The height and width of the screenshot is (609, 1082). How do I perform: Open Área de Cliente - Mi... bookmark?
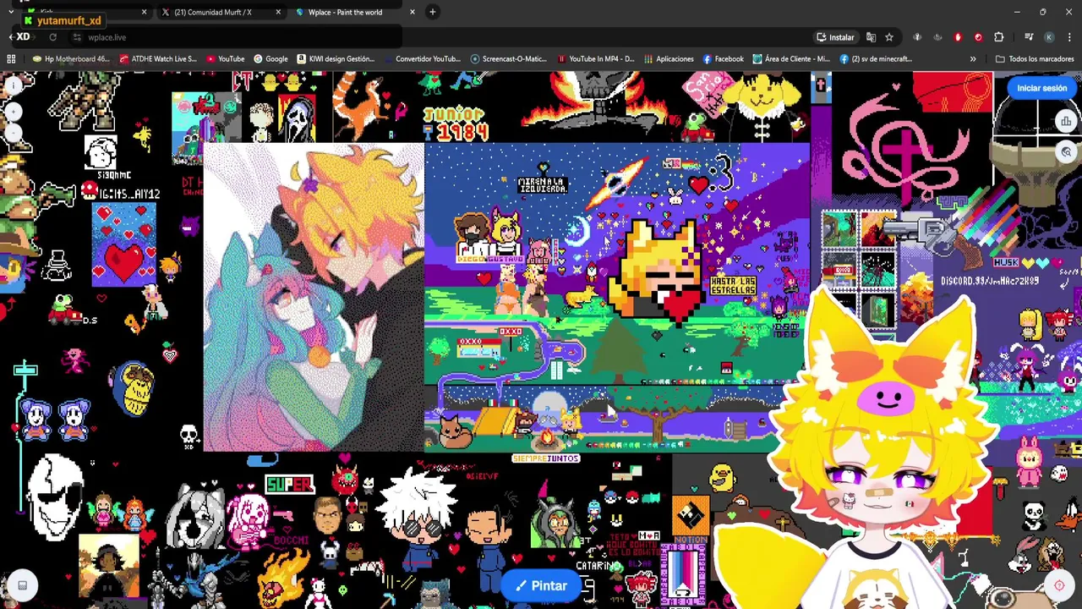pos(790,58)
